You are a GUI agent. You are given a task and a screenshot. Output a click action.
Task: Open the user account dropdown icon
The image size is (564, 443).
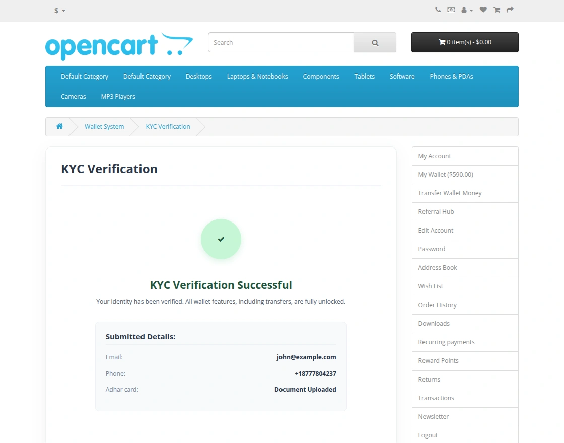pos(467,10)
